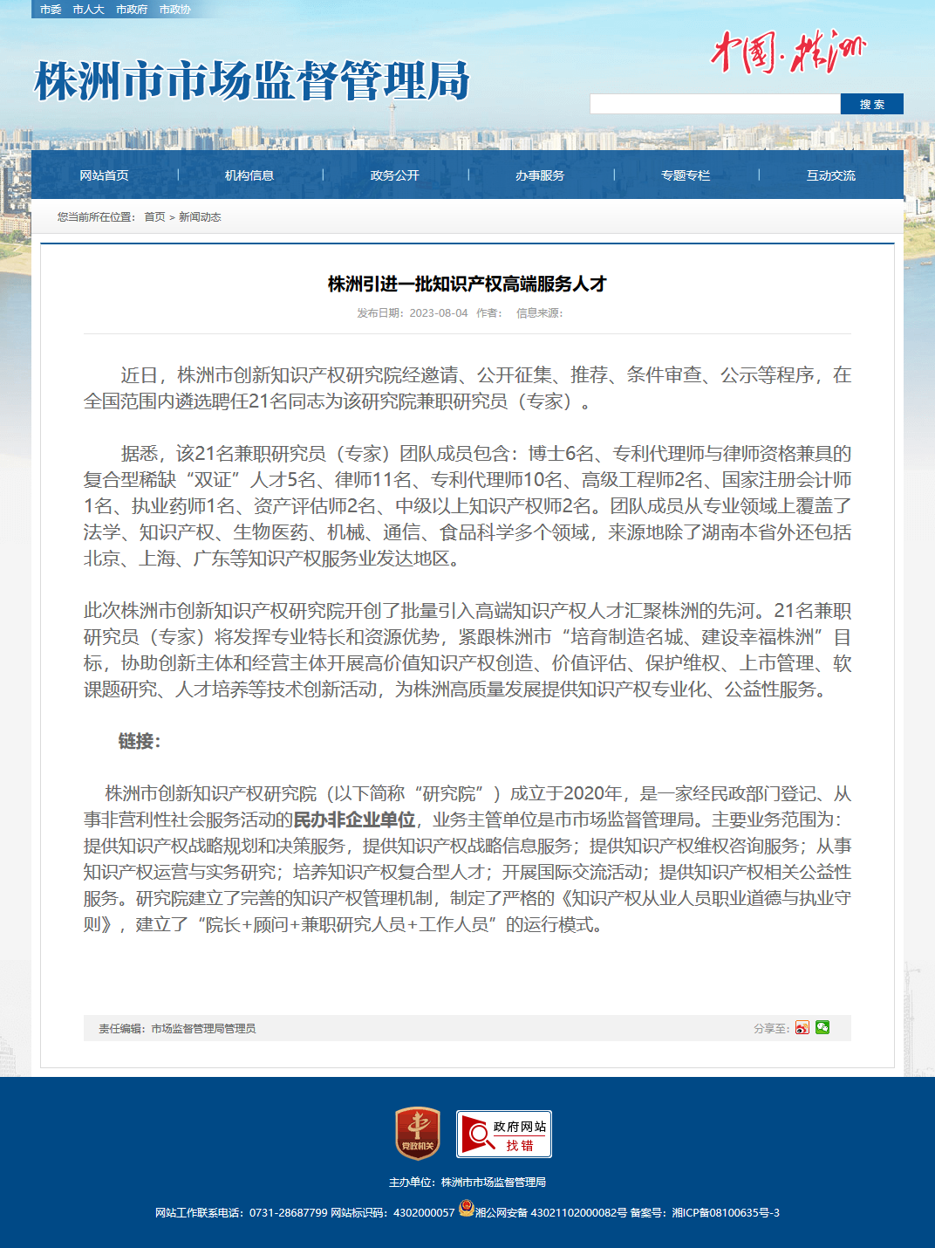Open 网站首页 in navigation bar
The image size is (935, 1248).
(x=104, y=175)
